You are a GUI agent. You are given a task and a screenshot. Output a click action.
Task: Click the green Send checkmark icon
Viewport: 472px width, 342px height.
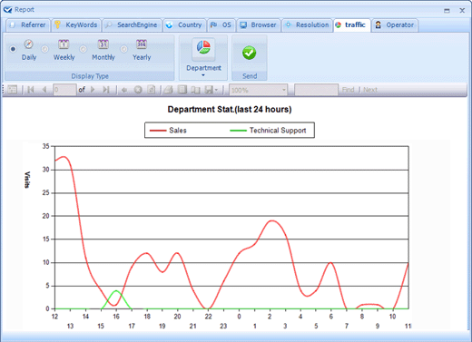[249, 53]
